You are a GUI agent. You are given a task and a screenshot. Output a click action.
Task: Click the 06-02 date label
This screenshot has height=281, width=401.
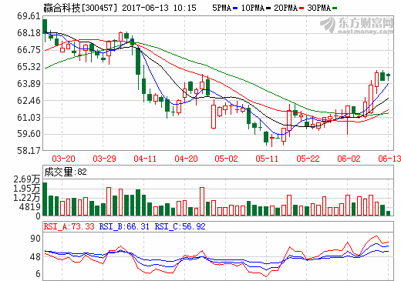(x=349, y=159)
